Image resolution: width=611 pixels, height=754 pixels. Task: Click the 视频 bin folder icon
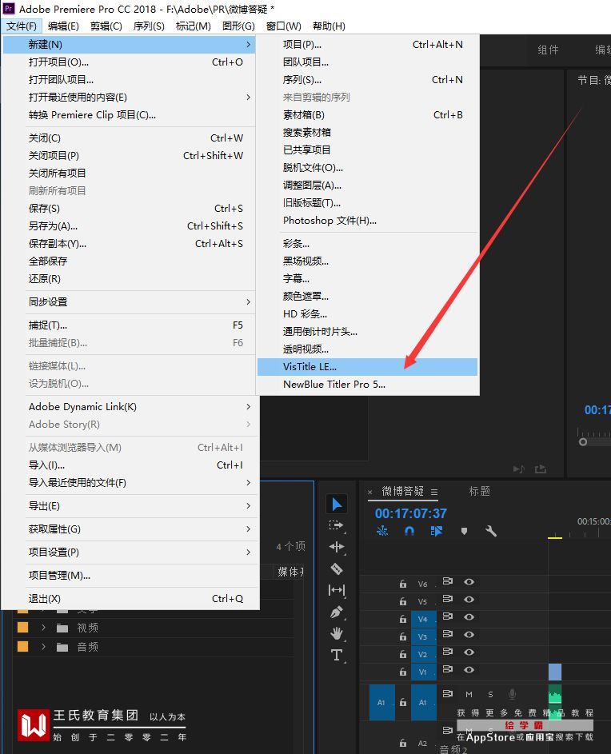(x=62, y=628)
